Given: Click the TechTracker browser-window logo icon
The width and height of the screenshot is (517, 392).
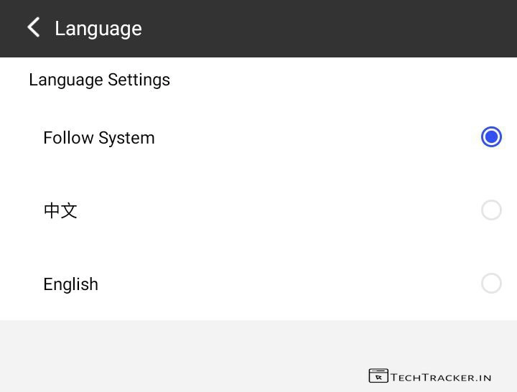Looking at the screenshot, I should click(378, 376).
